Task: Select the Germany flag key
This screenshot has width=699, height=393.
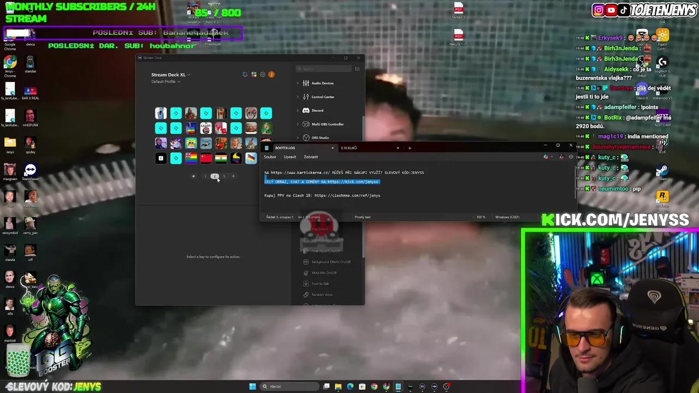Action: 251,158
